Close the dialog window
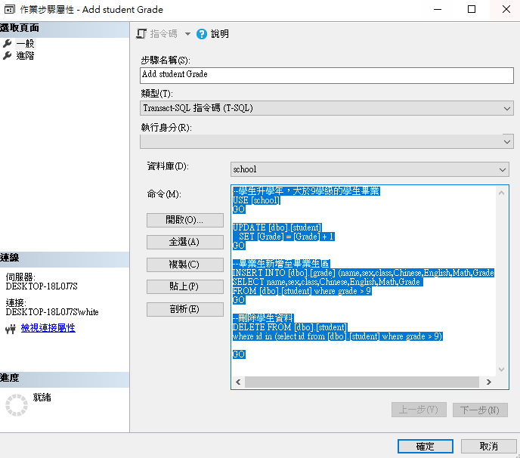Viewport: 520px width, 458px height. [506, 9]
